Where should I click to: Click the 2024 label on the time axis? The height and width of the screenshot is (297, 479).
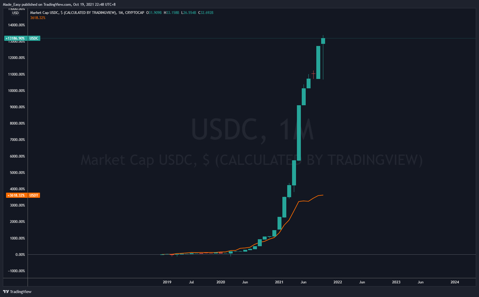point(454,282)
